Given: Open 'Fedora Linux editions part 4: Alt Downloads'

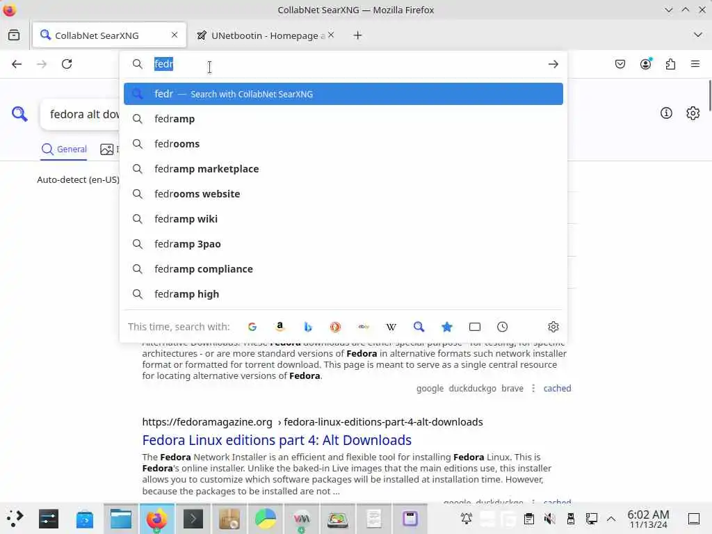Looking at the screenshot, I should [x=277, y=440].
